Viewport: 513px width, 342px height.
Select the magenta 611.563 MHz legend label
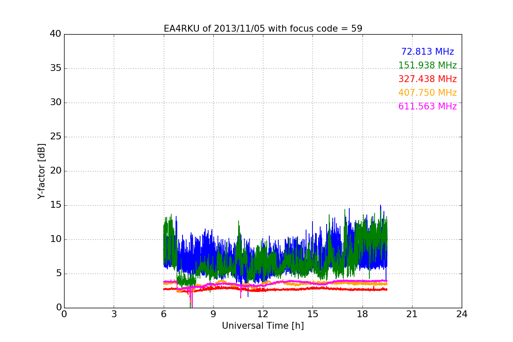(427, 106)
